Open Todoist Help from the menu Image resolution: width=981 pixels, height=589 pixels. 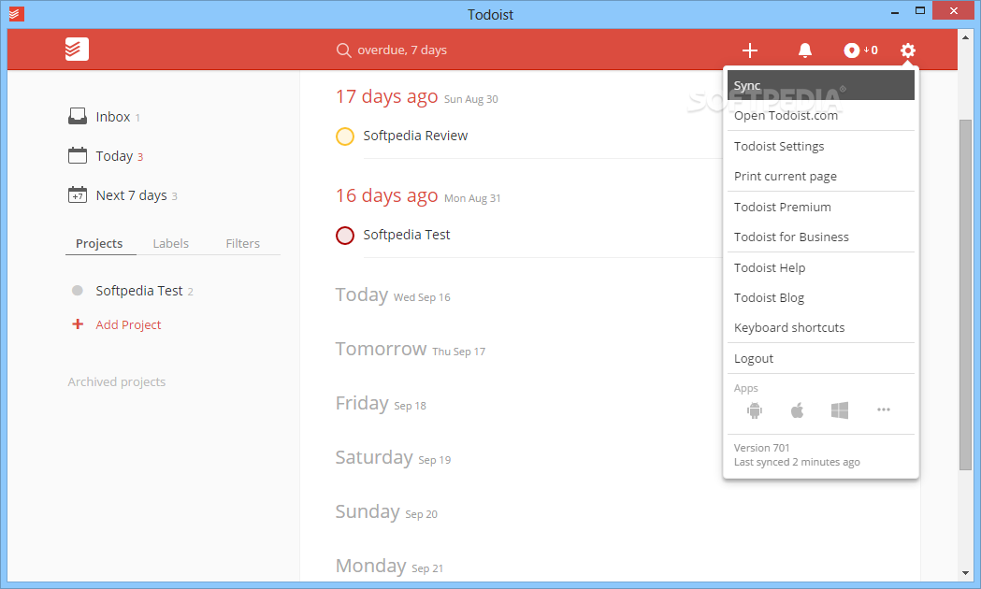click(x=821, y=267)
